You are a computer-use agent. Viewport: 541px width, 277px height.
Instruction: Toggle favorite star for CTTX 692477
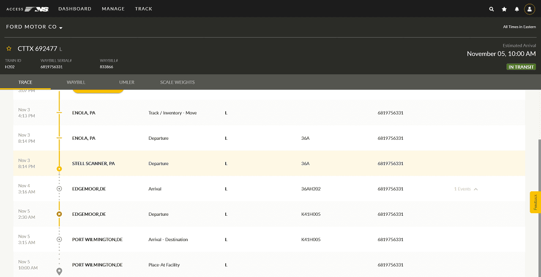coord(9,49)
